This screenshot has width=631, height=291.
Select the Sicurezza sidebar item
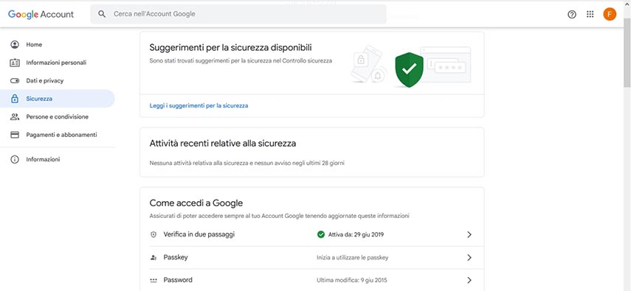click(57, 99)
